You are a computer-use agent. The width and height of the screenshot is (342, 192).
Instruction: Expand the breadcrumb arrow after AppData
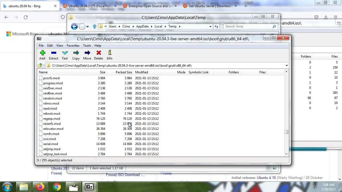(x=151, y=26)
